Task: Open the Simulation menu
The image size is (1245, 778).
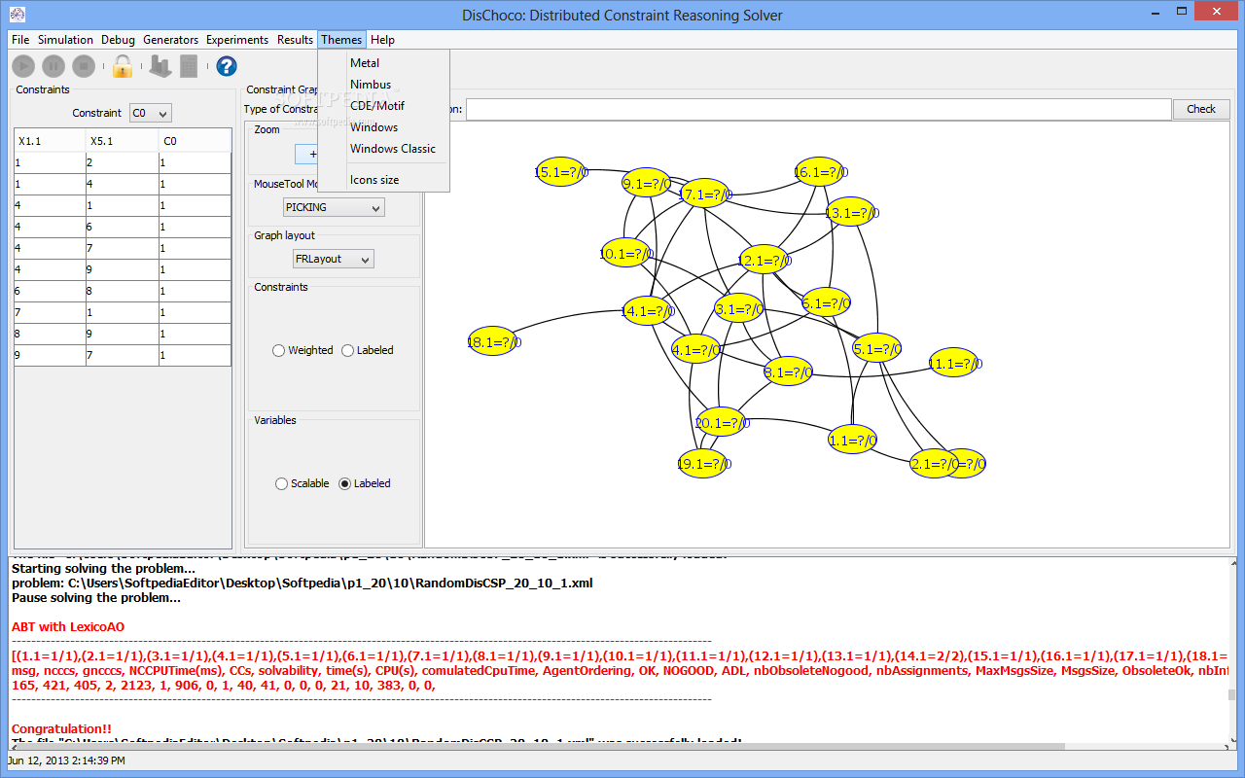Action: click(65, 40)
